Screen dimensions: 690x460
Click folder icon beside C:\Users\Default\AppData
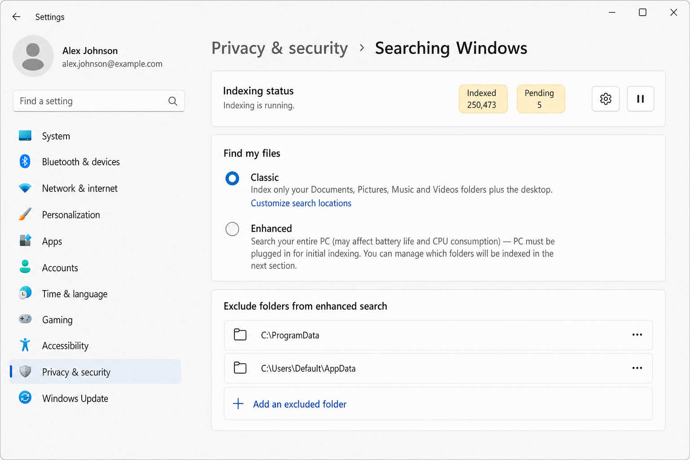240,368
